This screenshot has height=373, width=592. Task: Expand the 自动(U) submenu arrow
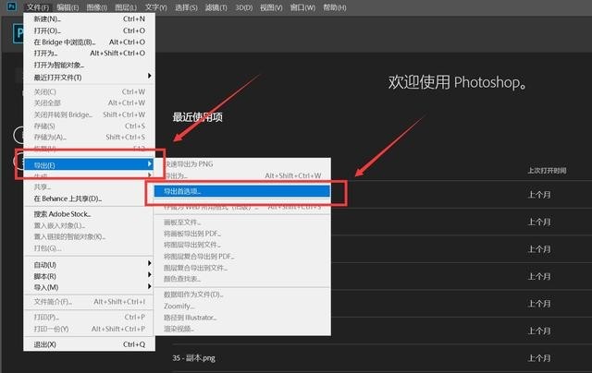[150, 263]
